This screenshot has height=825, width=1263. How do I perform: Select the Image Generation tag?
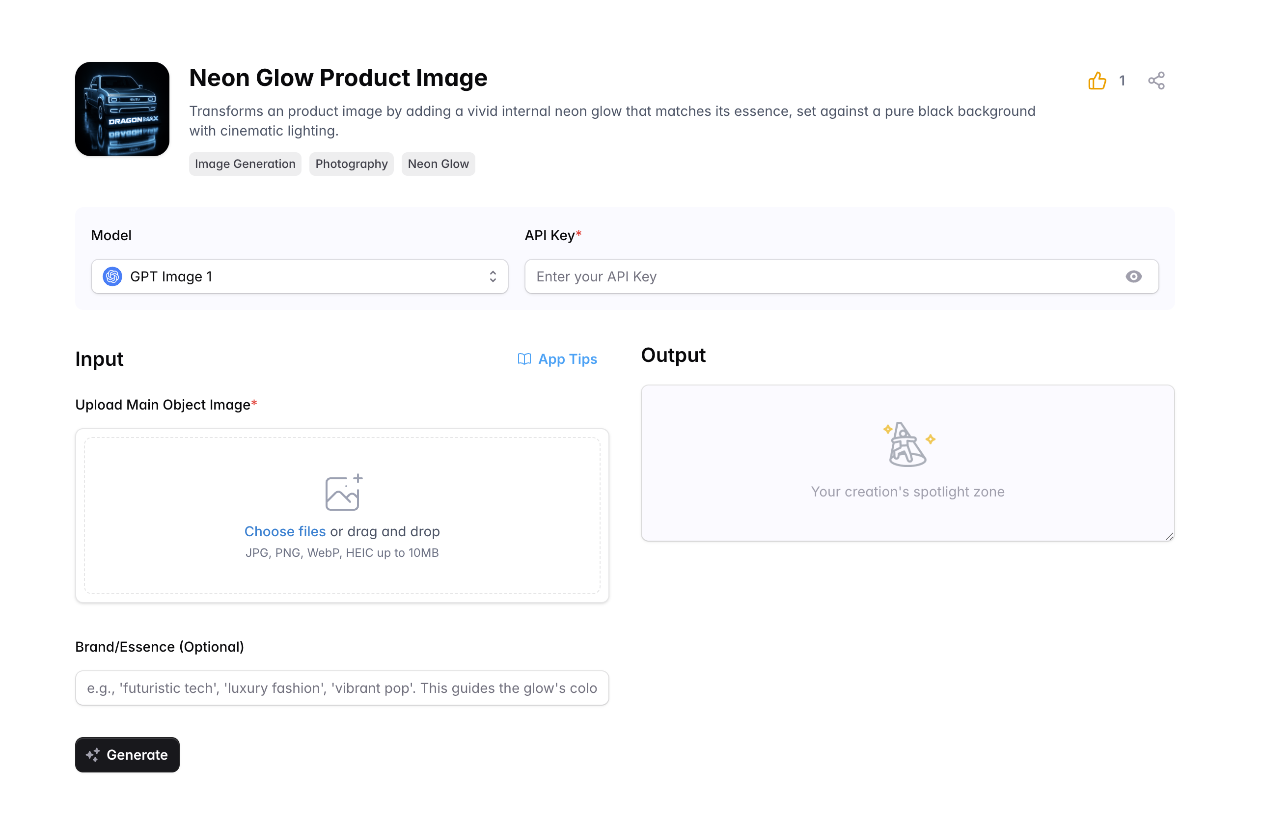[245, 164]
